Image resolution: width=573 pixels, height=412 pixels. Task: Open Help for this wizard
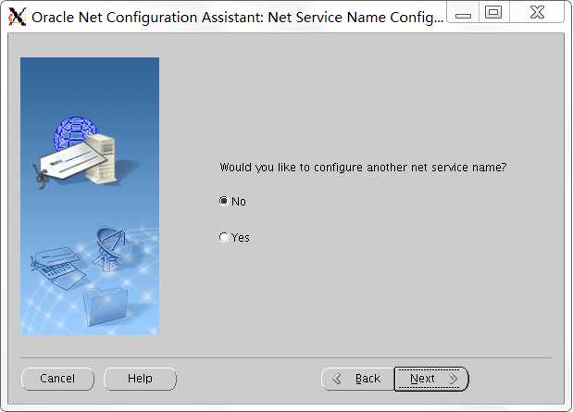(140, 379)
